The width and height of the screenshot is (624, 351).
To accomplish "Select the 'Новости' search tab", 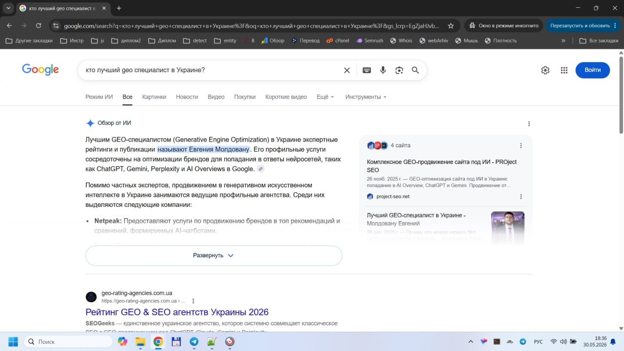I will 187,97.
